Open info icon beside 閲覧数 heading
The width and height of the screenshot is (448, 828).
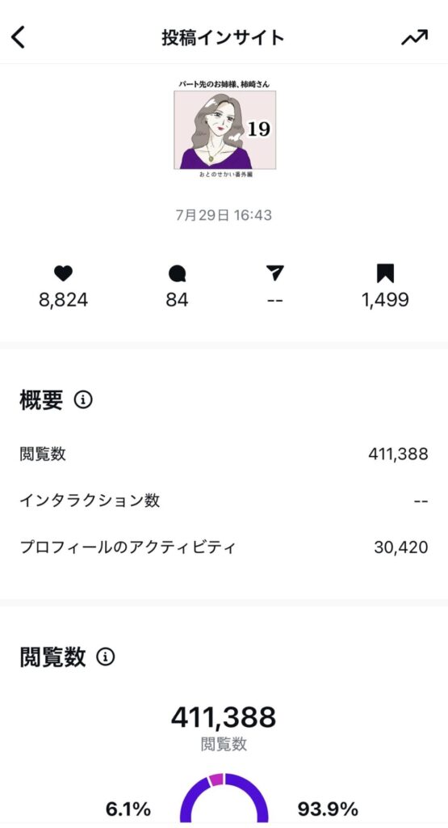[x=106, y=657]
